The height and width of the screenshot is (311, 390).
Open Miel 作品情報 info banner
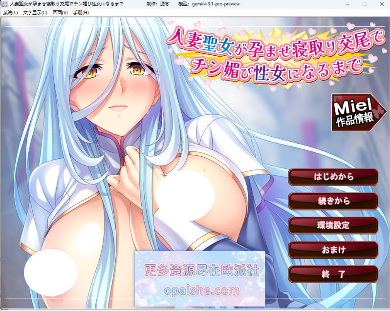point(358,112)
